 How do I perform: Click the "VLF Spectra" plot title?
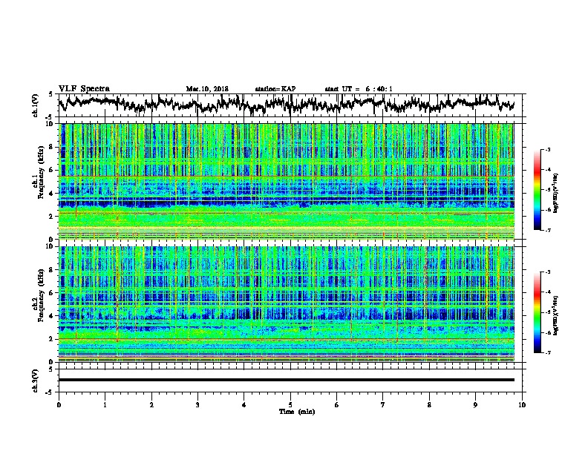click(84, 89)
